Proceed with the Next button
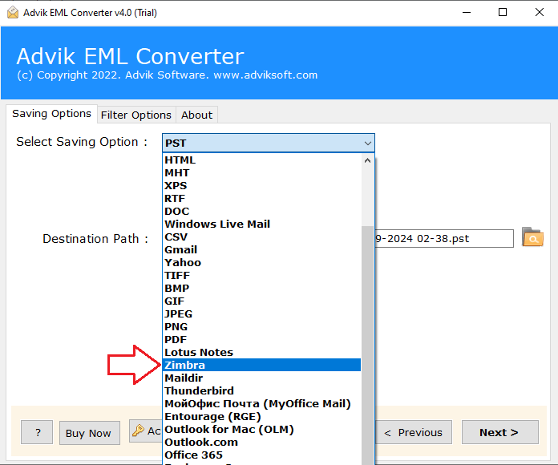Viewport: 558px width, 465px height. point(499,432)
